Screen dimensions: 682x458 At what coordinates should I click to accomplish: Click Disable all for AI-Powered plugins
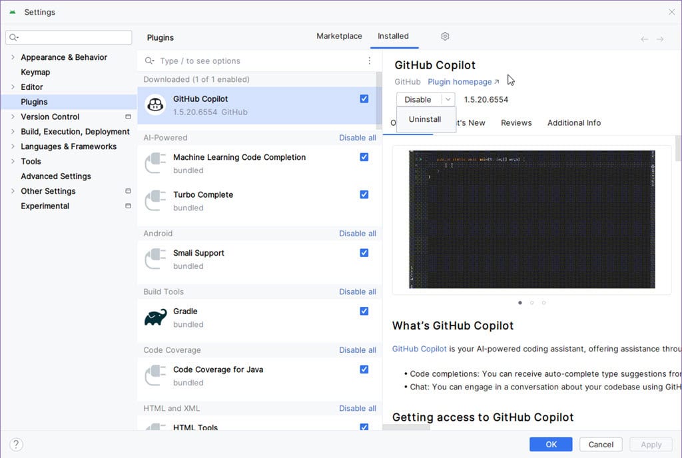(x=358, y=138)
